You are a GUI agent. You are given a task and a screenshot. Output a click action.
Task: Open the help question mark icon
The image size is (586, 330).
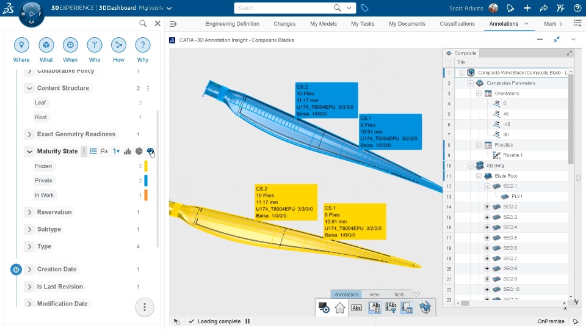(x=577, y=8)
